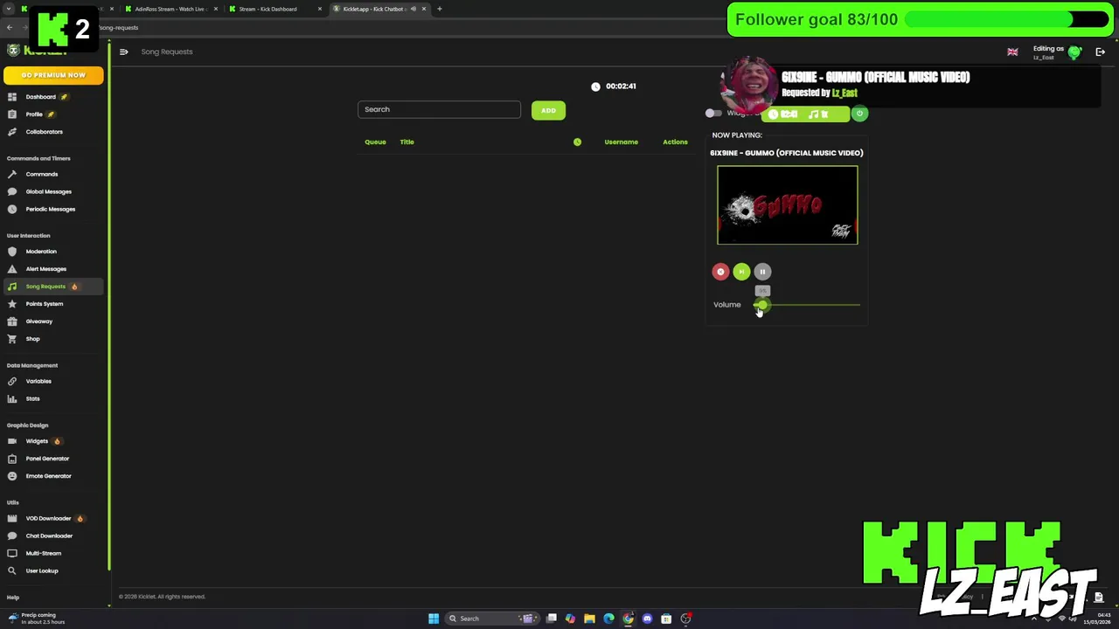Click the browser back arrow
Screen dimensions: 1119x629
coord(10,27)
